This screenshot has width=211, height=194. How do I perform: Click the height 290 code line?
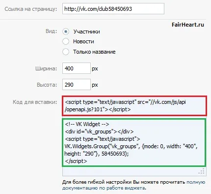coord(97,154)
